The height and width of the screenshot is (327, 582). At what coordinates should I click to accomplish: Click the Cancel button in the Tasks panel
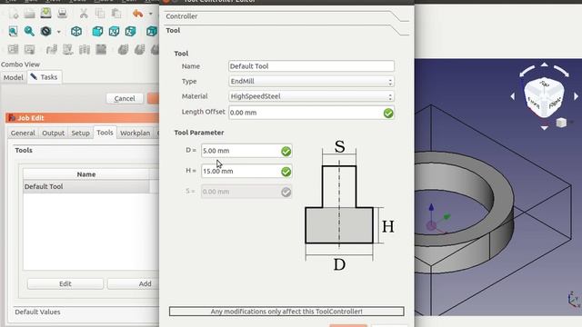(x=125, y=99)
